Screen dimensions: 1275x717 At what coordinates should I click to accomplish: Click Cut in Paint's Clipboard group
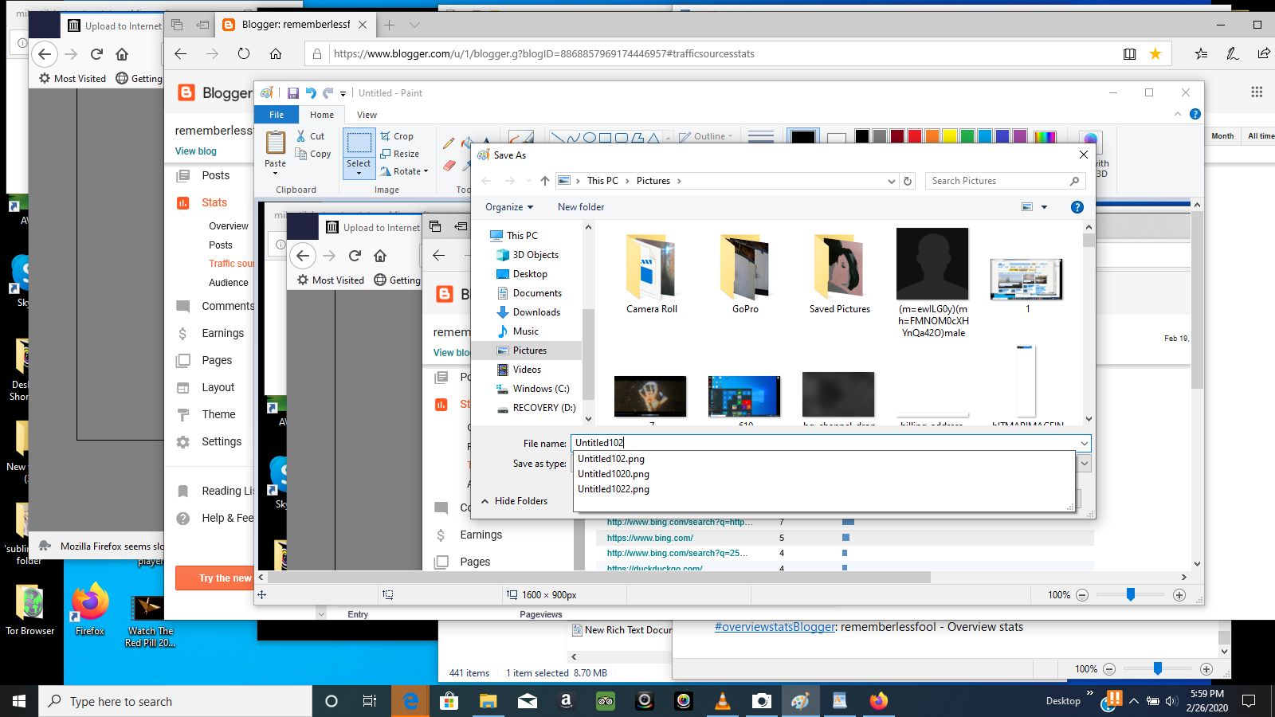click(x=311, y=136)
